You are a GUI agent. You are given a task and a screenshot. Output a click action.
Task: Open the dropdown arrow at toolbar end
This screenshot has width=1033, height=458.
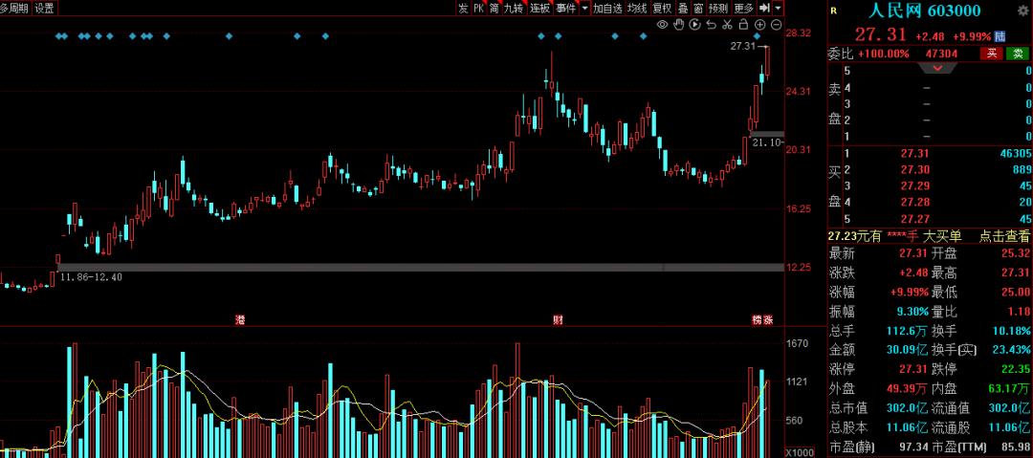[779, 8]
